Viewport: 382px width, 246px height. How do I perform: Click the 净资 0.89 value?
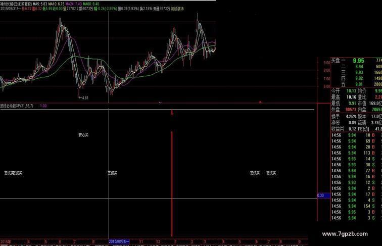(x=344, y=123)
